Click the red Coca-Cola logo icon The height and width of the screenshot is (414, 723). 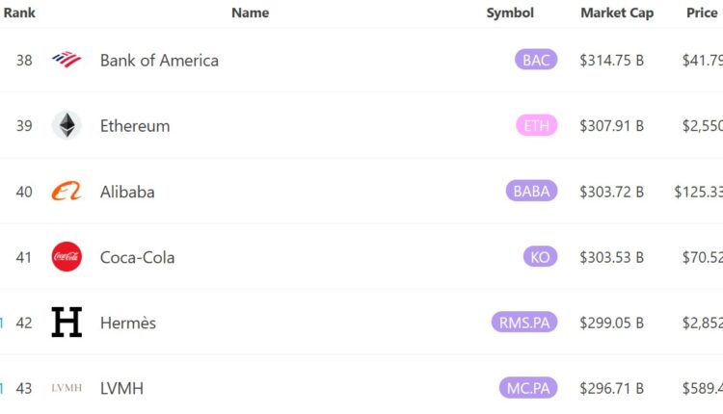click(x=67, y=257)
